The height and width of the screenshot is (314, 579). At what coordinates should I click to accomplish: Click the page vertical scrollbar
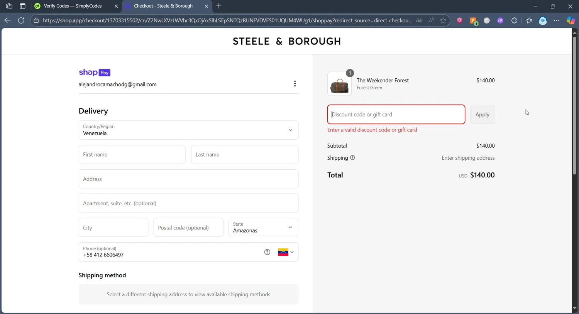[574, 105]
